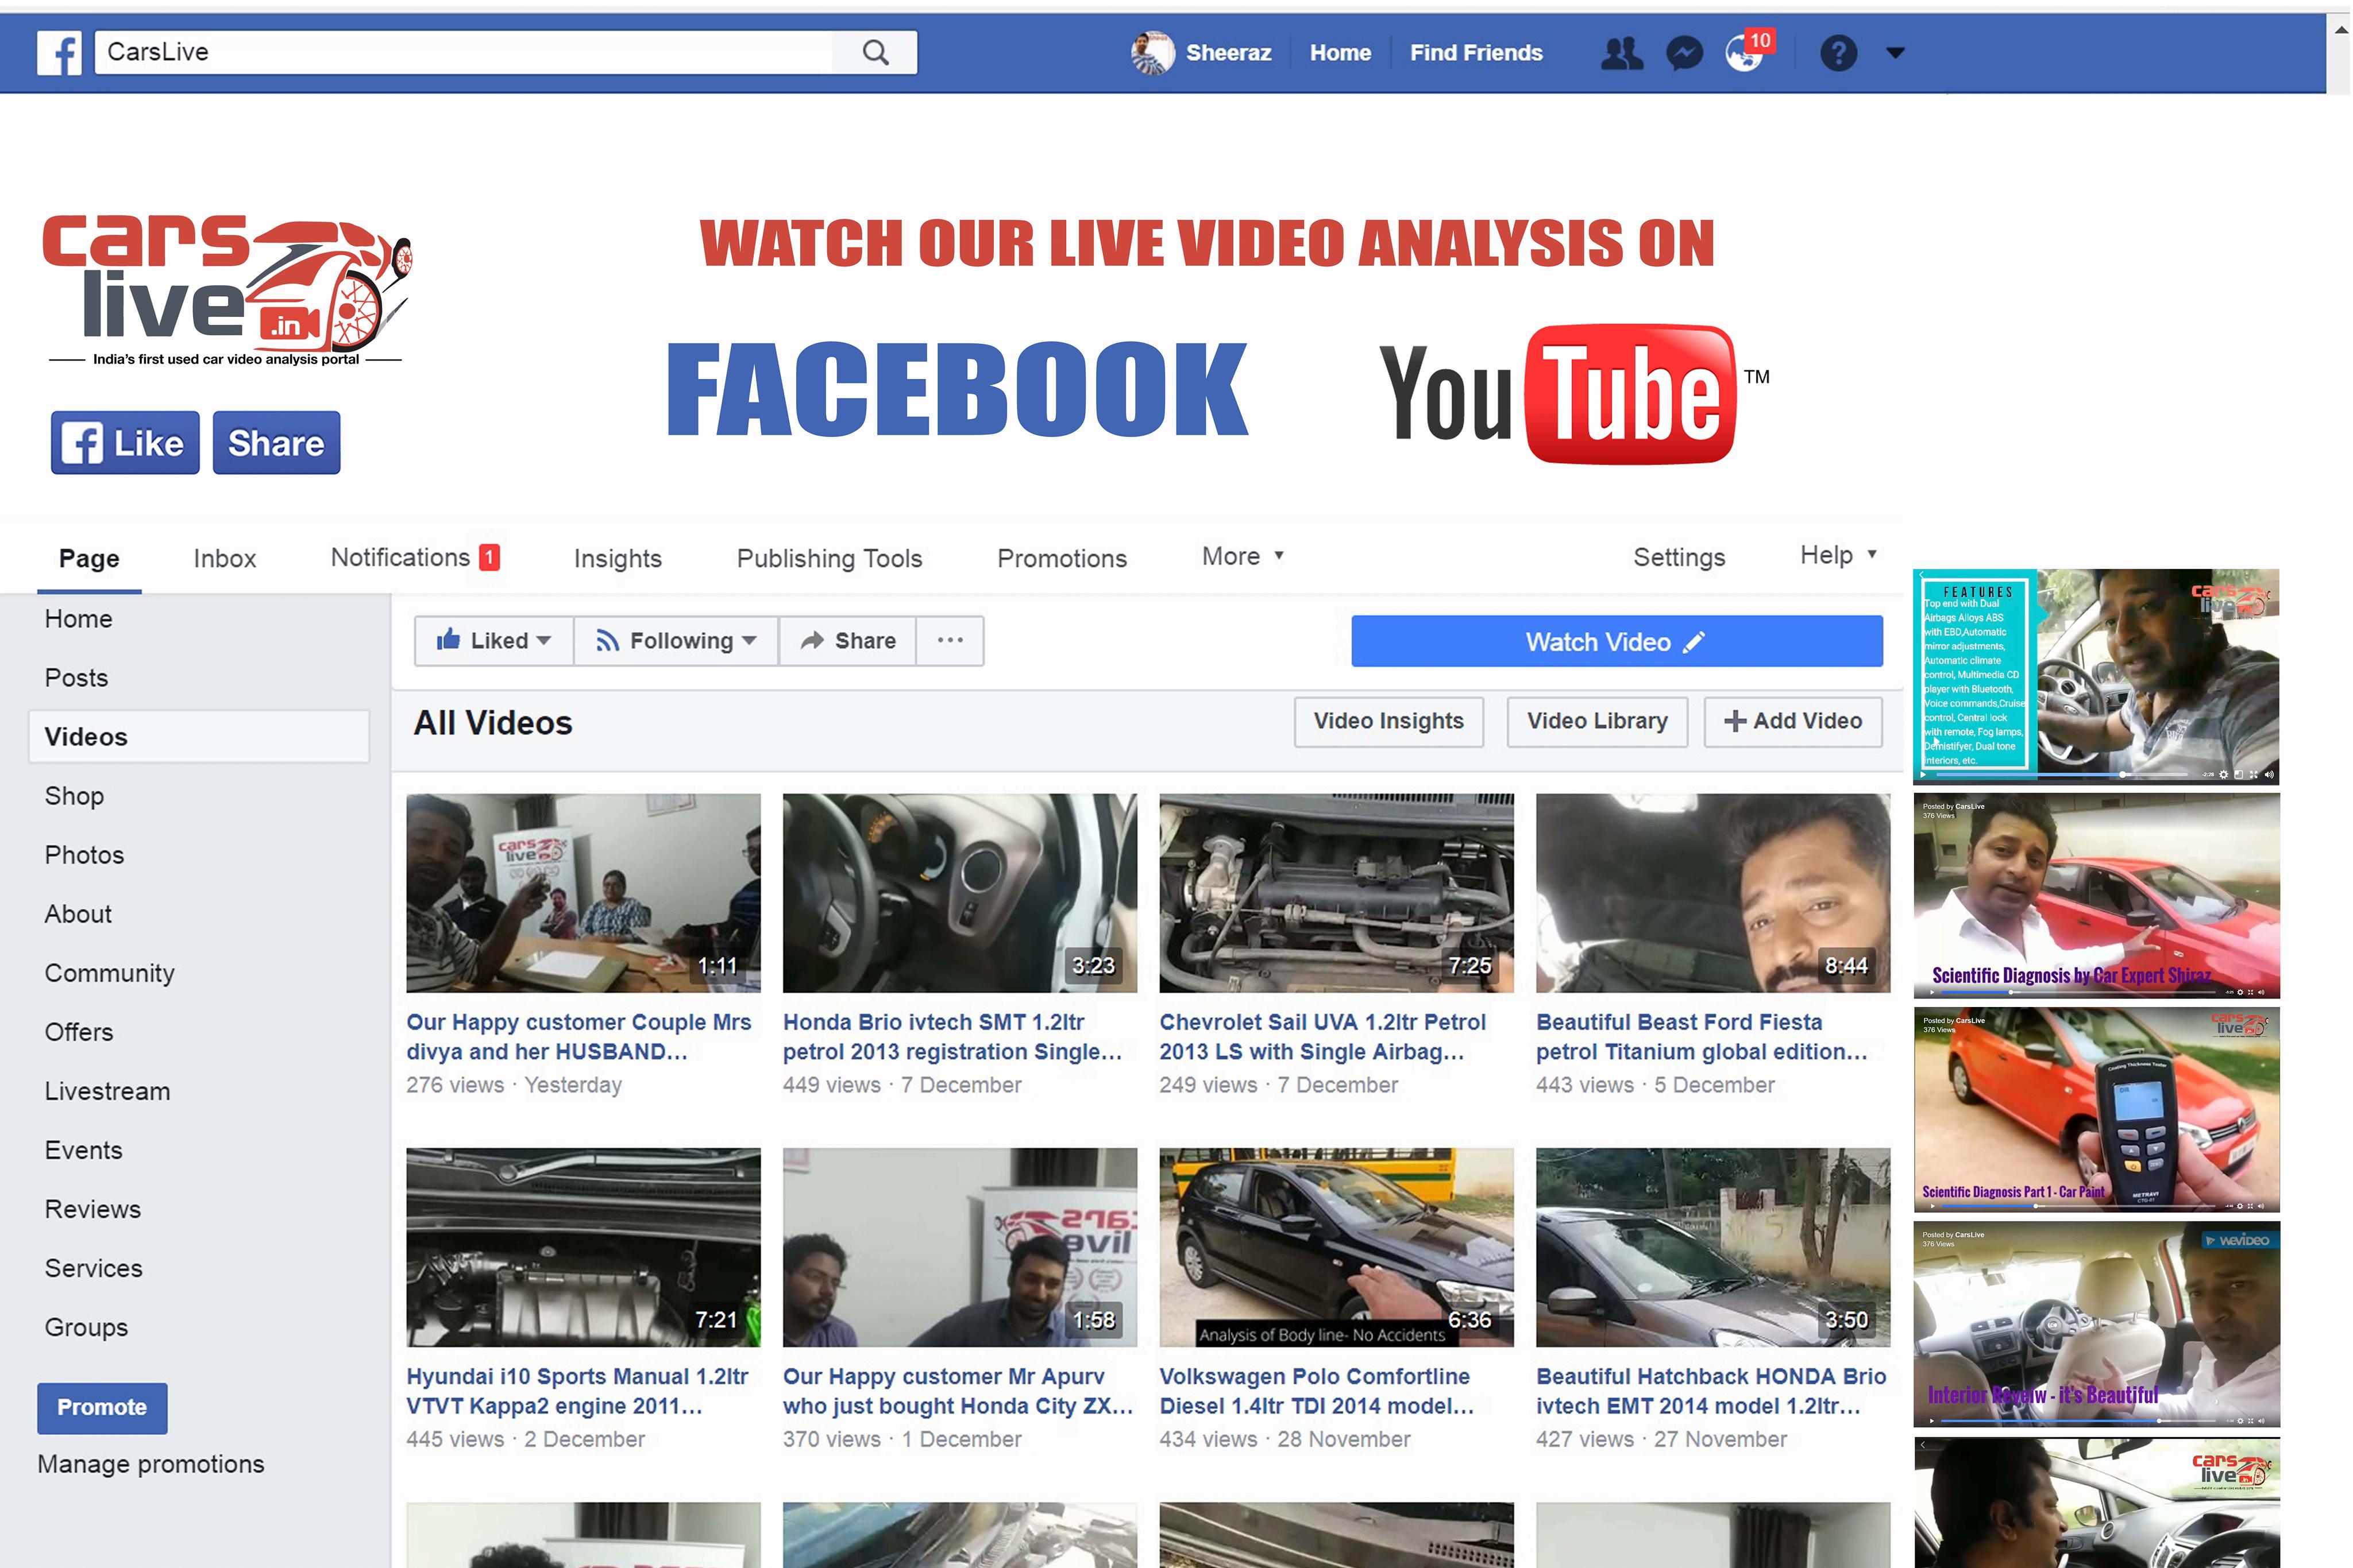Open Home in left sidebar
The height and width of the screenshot is (1568, 2353).
78,619
